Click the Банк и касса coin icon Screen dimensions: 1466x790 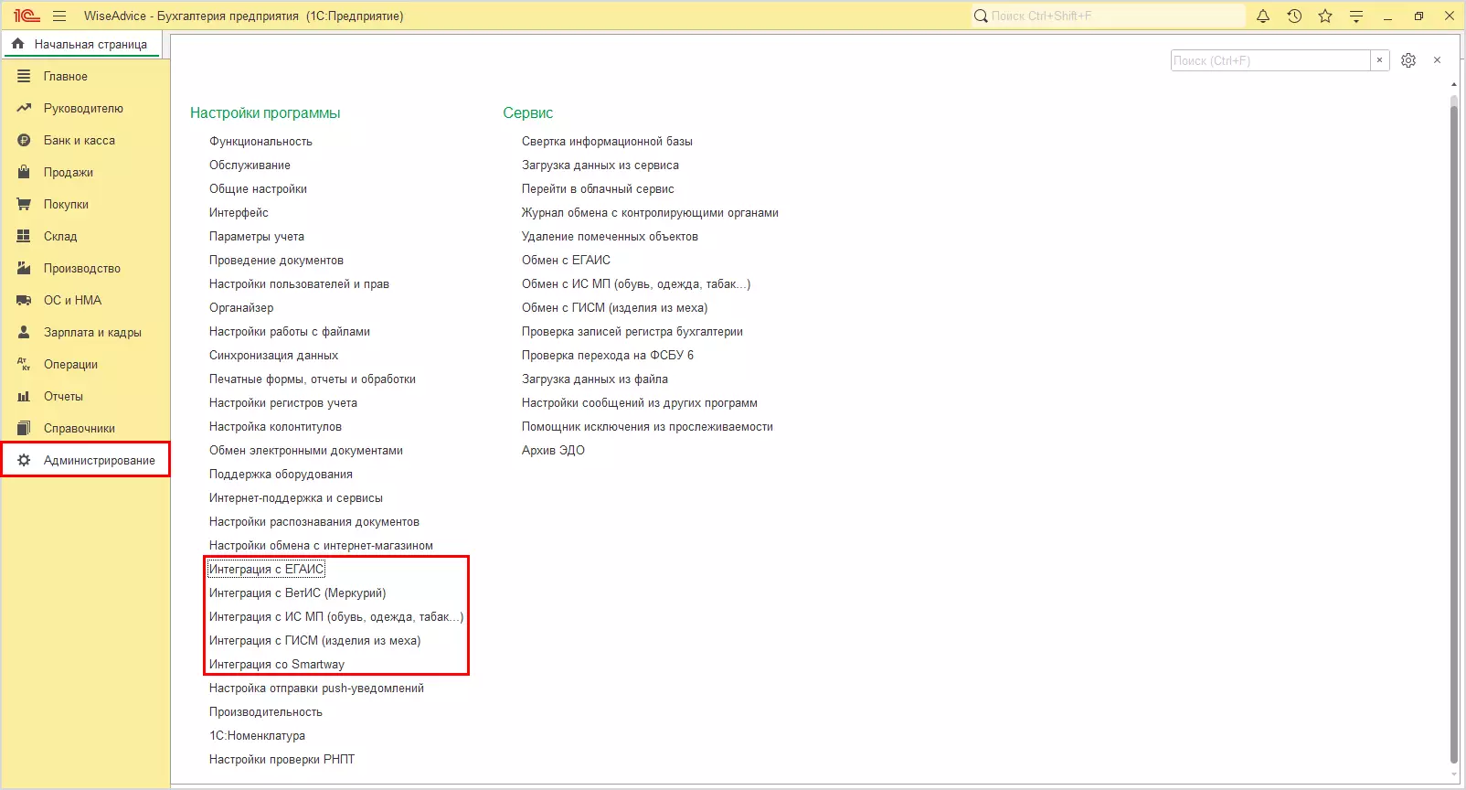(x=24, y=141)
